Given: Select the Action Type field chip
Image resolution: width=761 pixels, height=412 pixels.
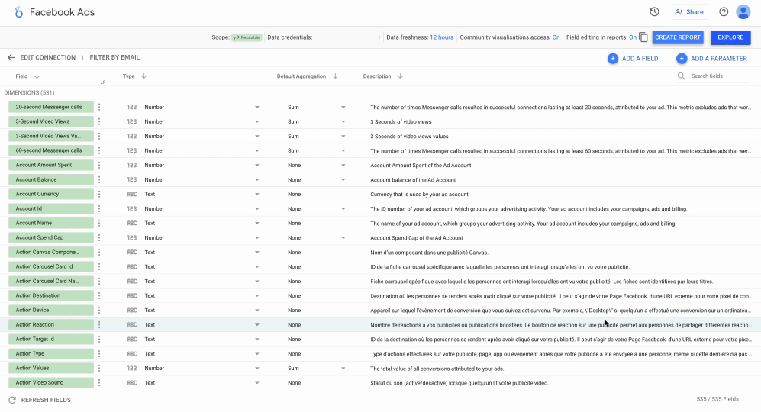Looking at the screenshot, I should pos(51,354).
